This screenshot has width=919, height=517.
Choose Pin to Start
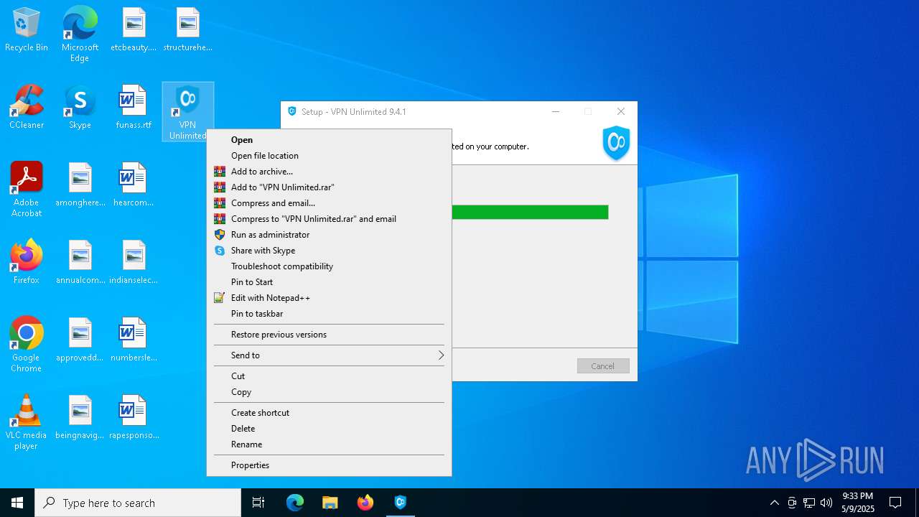click(329, 282)
